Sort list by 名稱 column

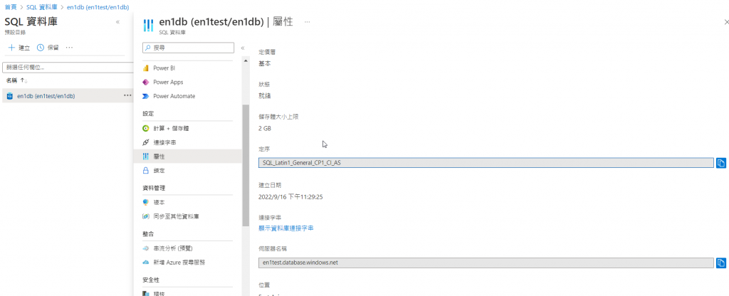tap(16, 80)
